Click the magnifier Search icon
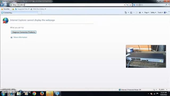 166,5
